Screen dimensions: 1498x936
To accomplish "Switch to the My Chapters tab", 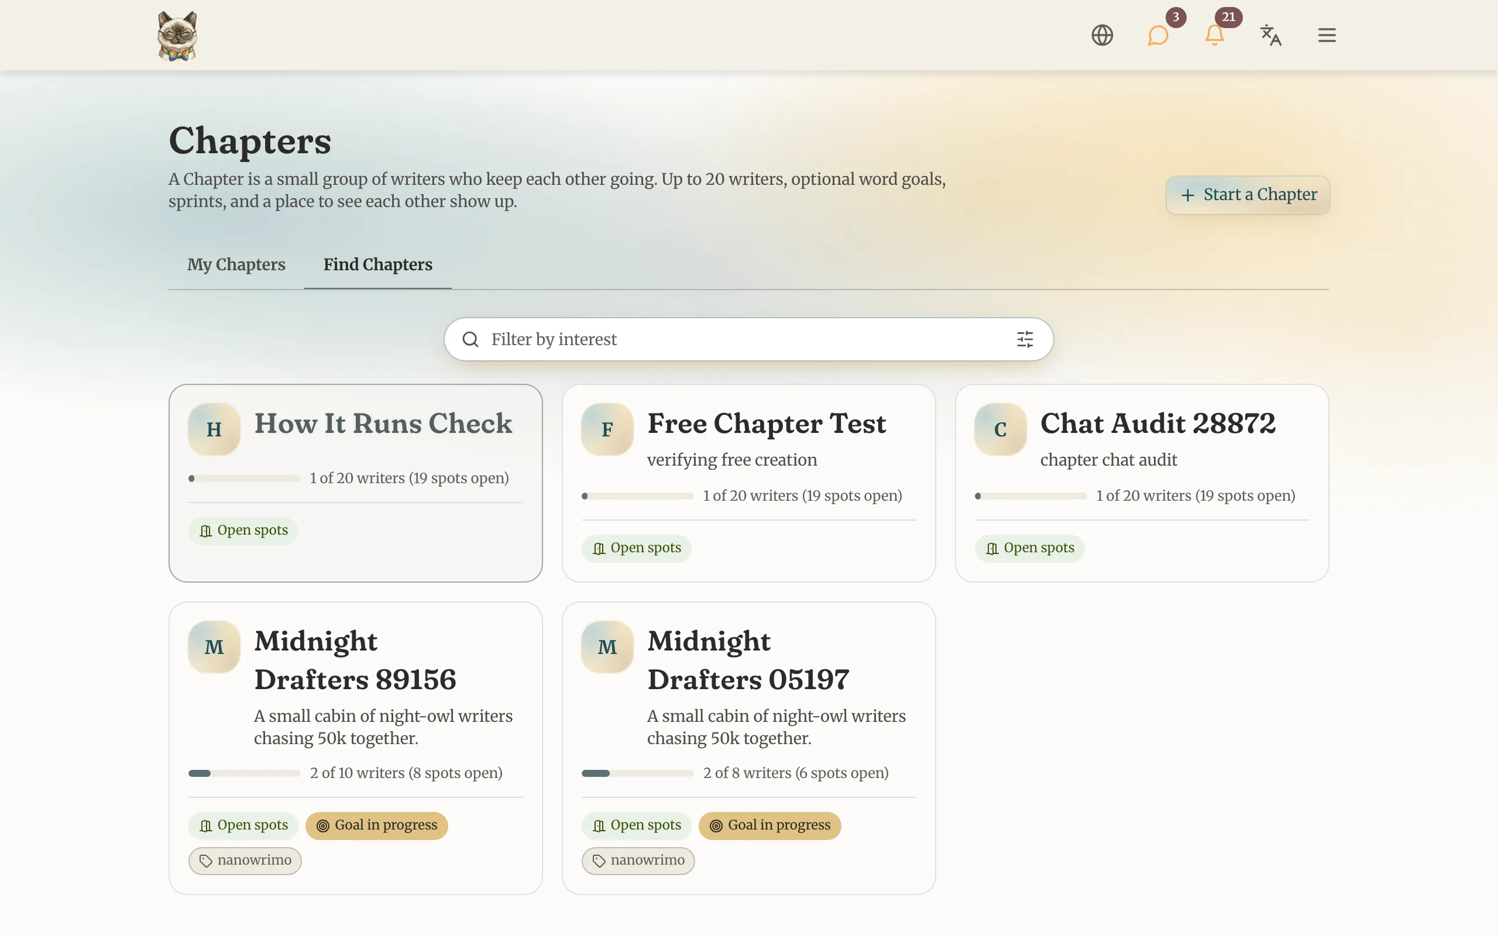I will (x=236, y=264).
